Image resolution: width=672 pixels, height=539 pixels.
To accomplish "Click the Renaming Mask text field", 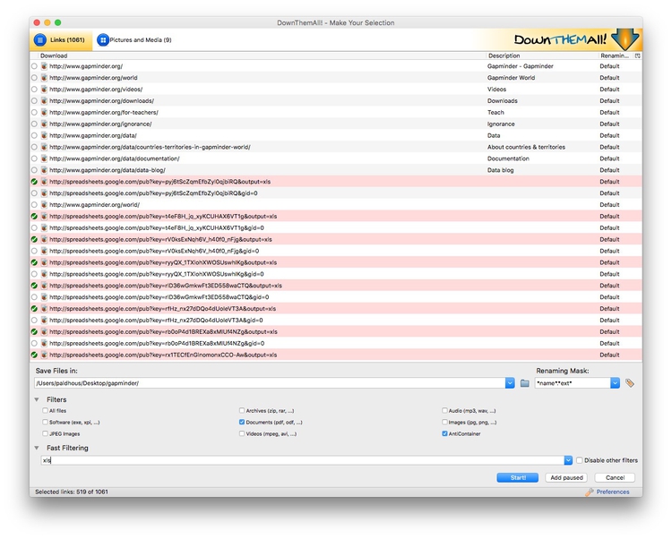I will pos(573,383).
